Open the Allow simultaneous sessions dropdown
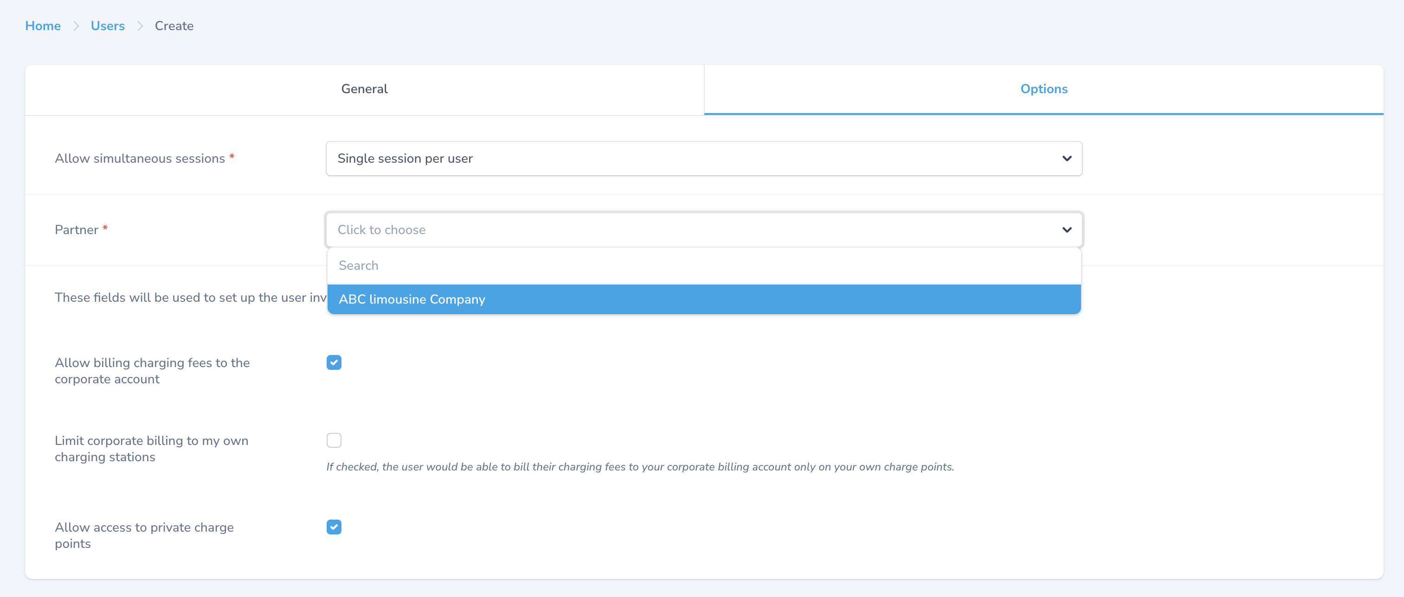The height and width of the screenshot is (597, 1404). pos(703,159)
